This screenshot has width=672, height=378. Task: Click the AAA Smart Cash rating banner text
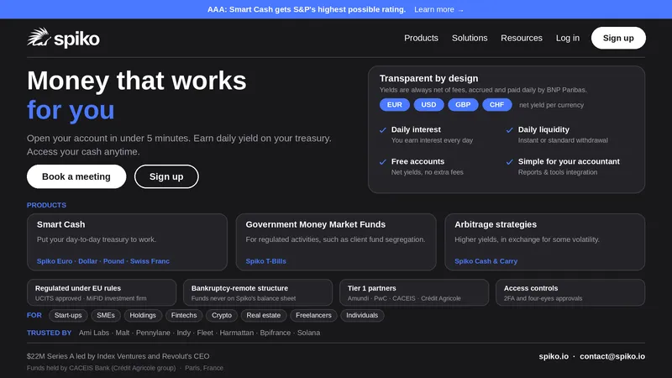click(307, 9)
